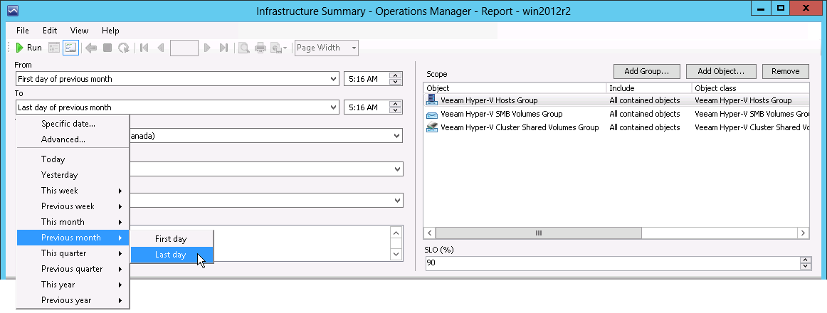This screenshot has width=827, height=313.
Task: Click the Add Group... button
Action: (647, 71)
